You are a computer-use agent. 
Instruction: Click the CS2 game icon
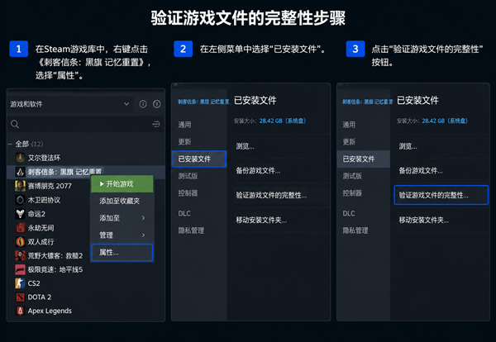coord(20,283)
